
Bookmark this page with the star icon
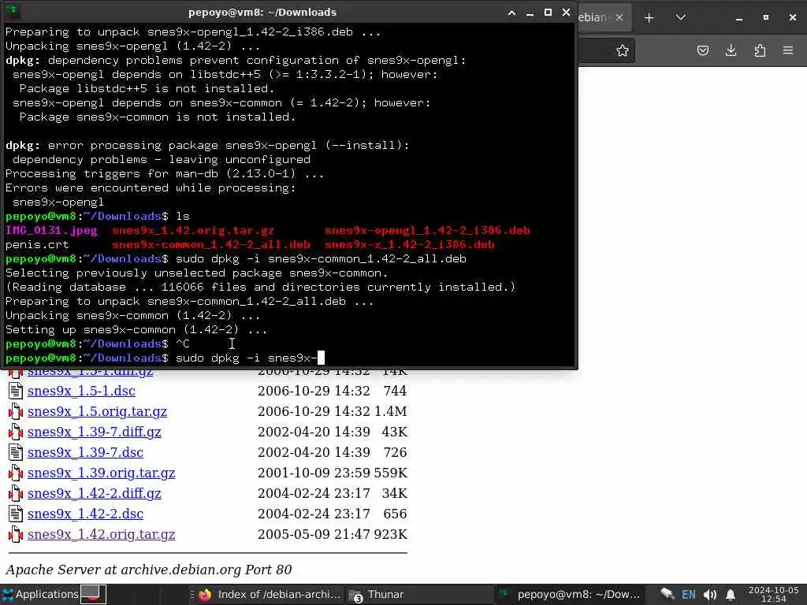[x=623, y=50]
